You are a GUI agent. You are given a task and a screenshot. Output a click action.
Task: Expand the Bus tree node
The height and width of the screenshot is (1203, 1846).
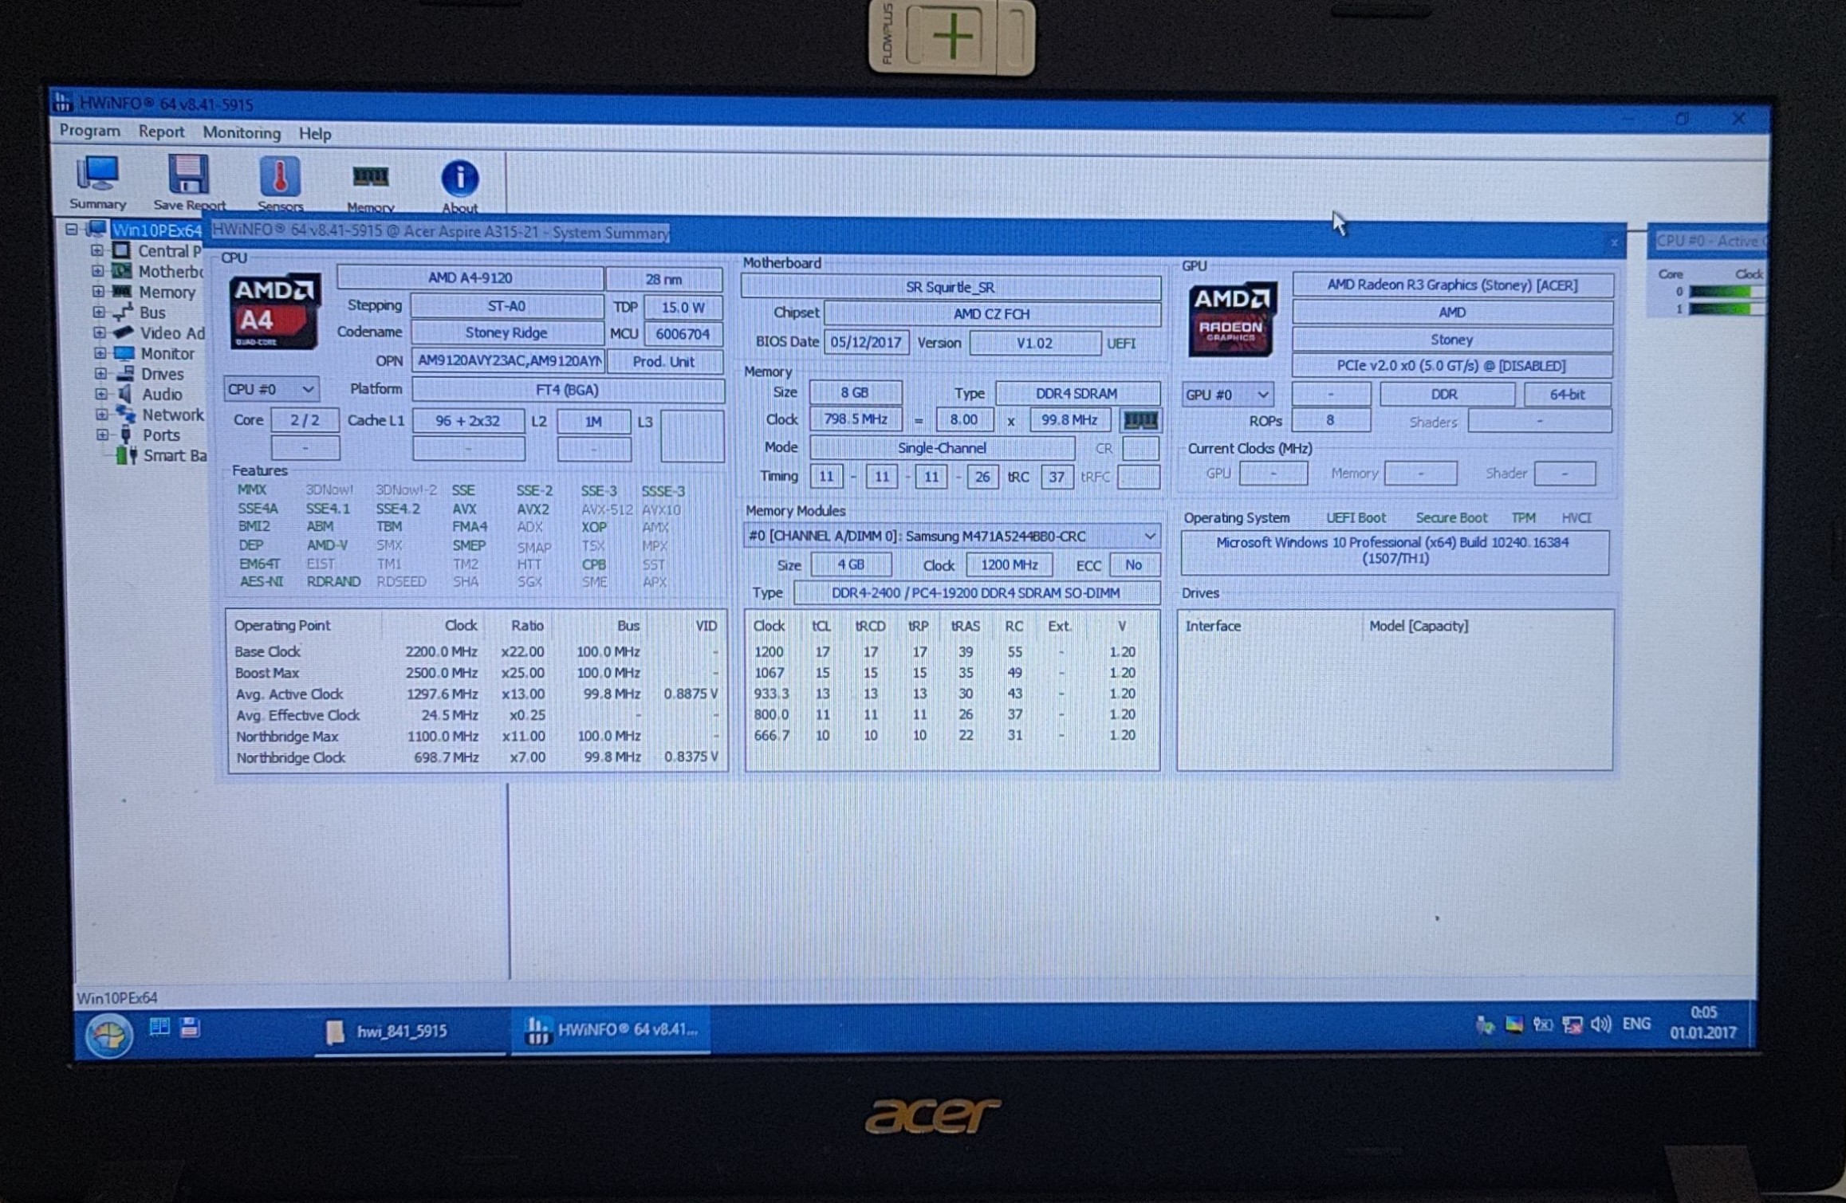point(99,313)
